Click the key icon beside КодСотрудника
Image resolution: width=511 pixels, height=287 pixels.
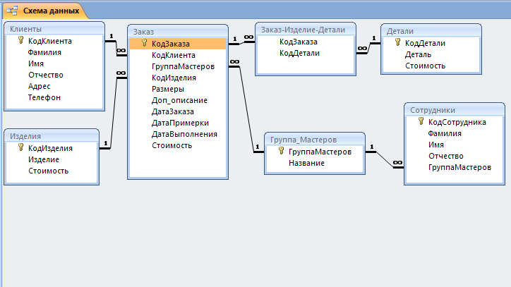click(x=421, y=121)
